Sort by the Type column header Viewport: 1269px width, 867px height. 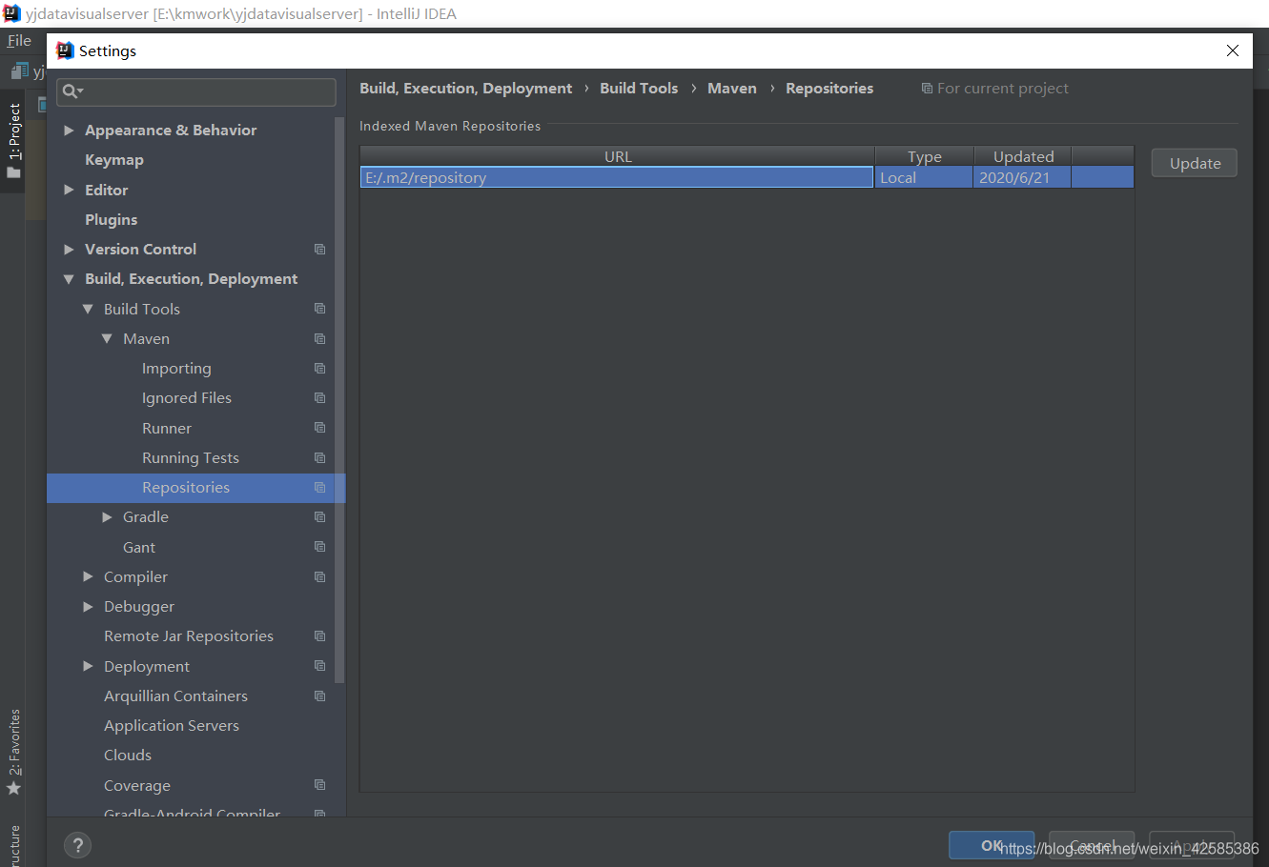click(925, 156)
